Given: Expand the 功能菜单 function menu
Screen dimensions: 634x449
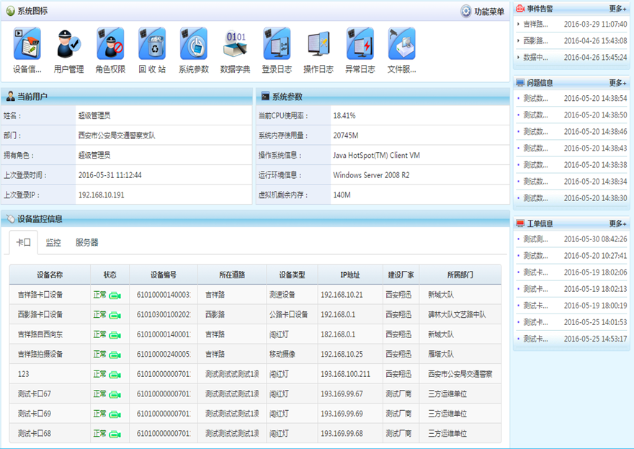Looking at the screenshot, I should (483, 12).
